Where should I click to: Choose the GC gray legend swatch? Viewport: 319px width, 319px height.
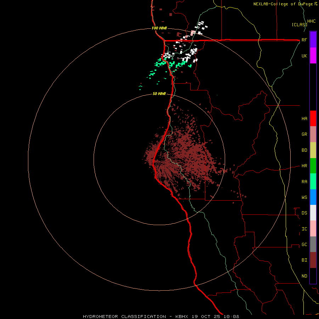pos(313,244)
